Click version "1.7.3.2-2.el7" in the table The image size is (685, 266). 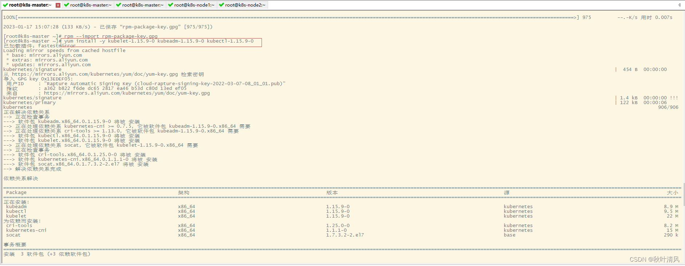(x=345, y=235)
